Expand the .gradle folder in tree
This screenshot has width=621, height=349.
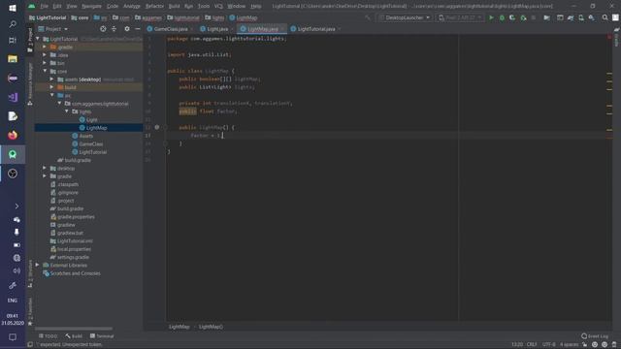[45, 47]
